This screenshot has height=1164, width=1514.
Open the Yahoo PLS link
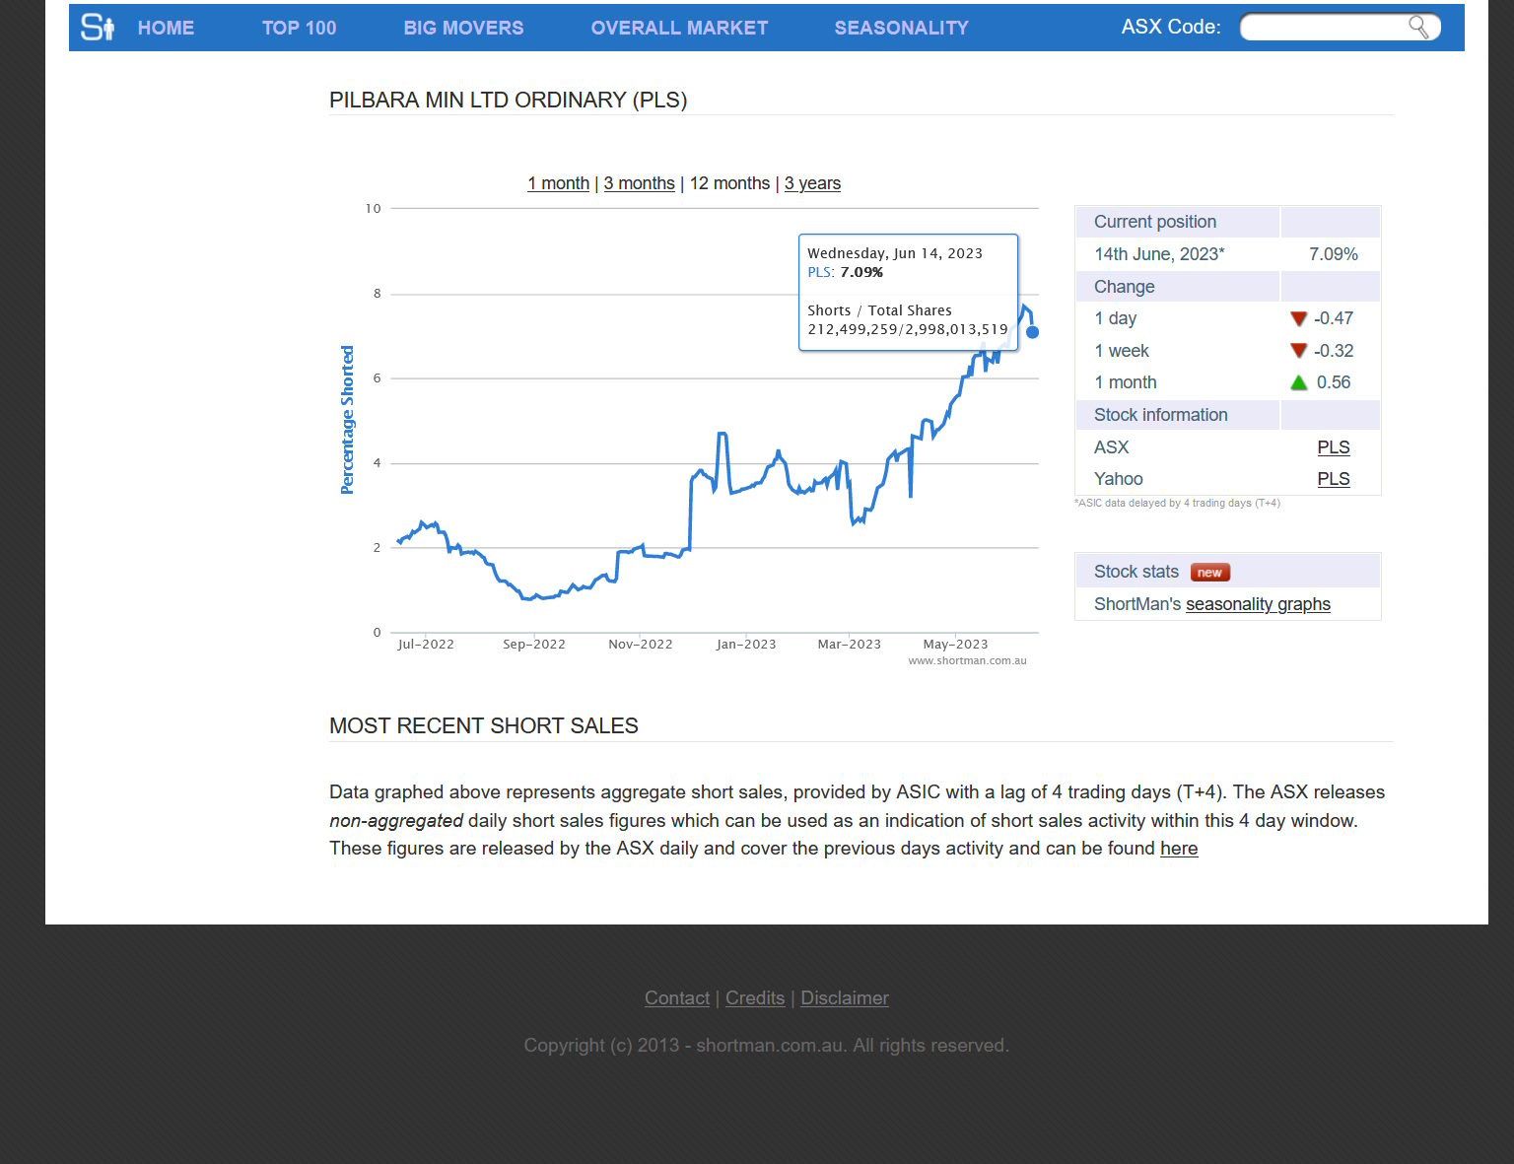coord(1333,479)
